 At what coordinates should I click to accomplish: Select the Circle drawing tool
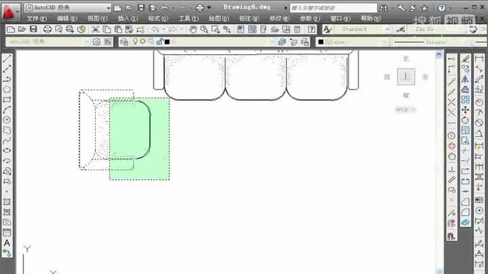(x=7, y=120)
